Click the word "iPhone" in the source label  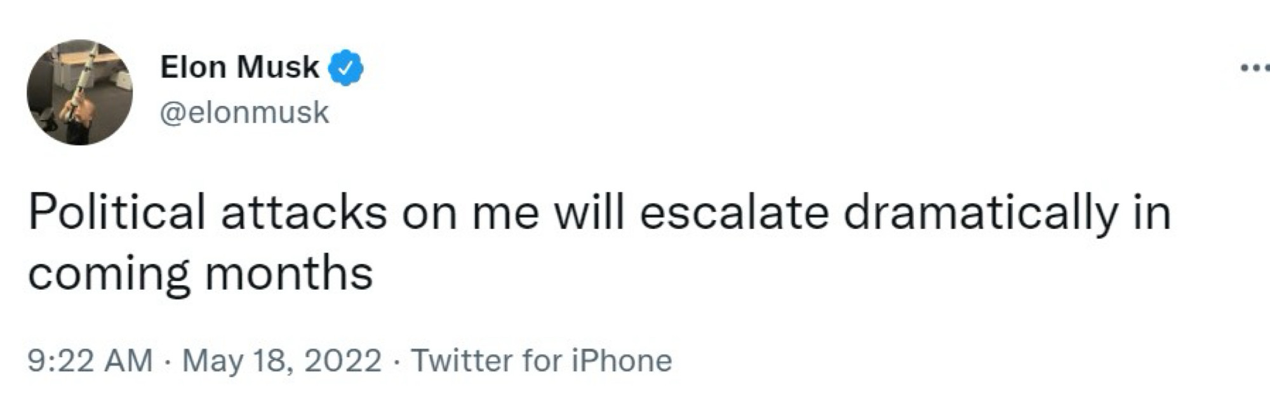(x=622, y=360)
